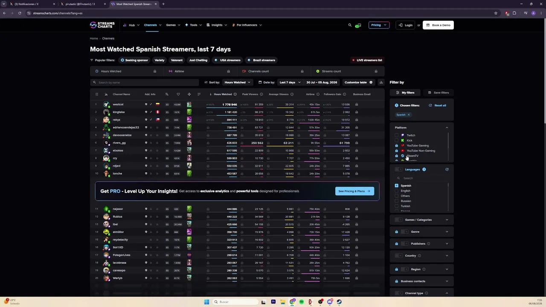Image resolution: width=546 pixels, height=307 pixels.
Task: Open Windows Start menu
Action: (x=206, y=302)
